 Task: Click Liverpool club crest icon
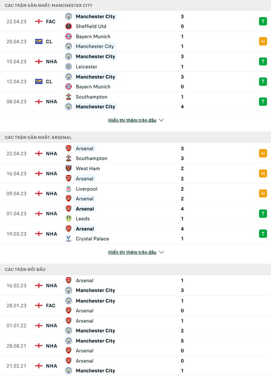(x=68, y=189)
